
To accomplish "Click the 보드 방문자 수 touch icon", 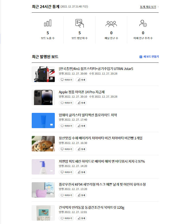I will tap(79, 23).
